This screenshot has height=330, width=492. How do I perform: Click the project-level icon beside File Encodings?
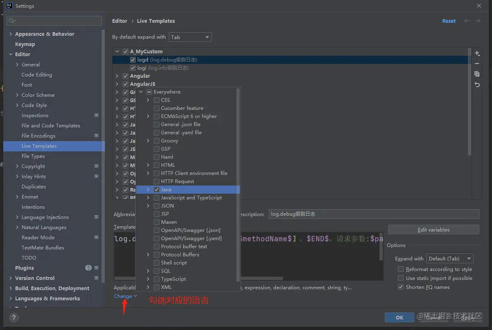pos(97,136)
